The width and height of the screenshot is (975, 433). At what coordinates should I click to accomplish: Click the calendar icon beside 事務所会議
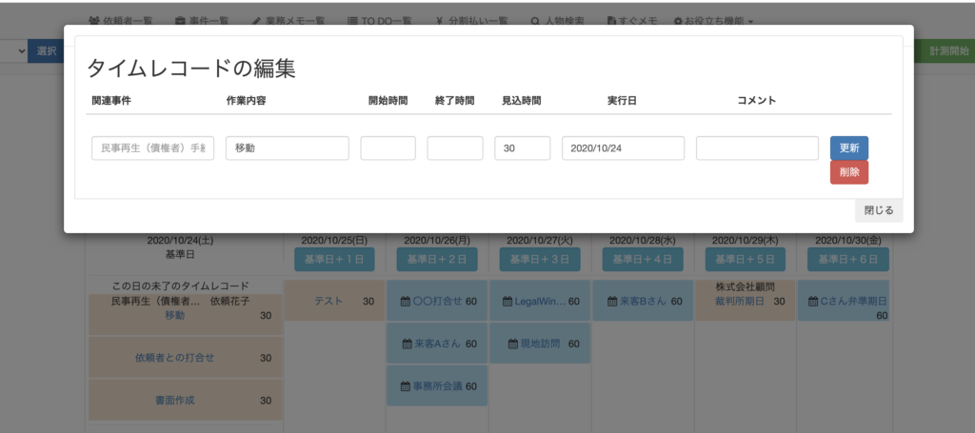(x=406, y=386)
